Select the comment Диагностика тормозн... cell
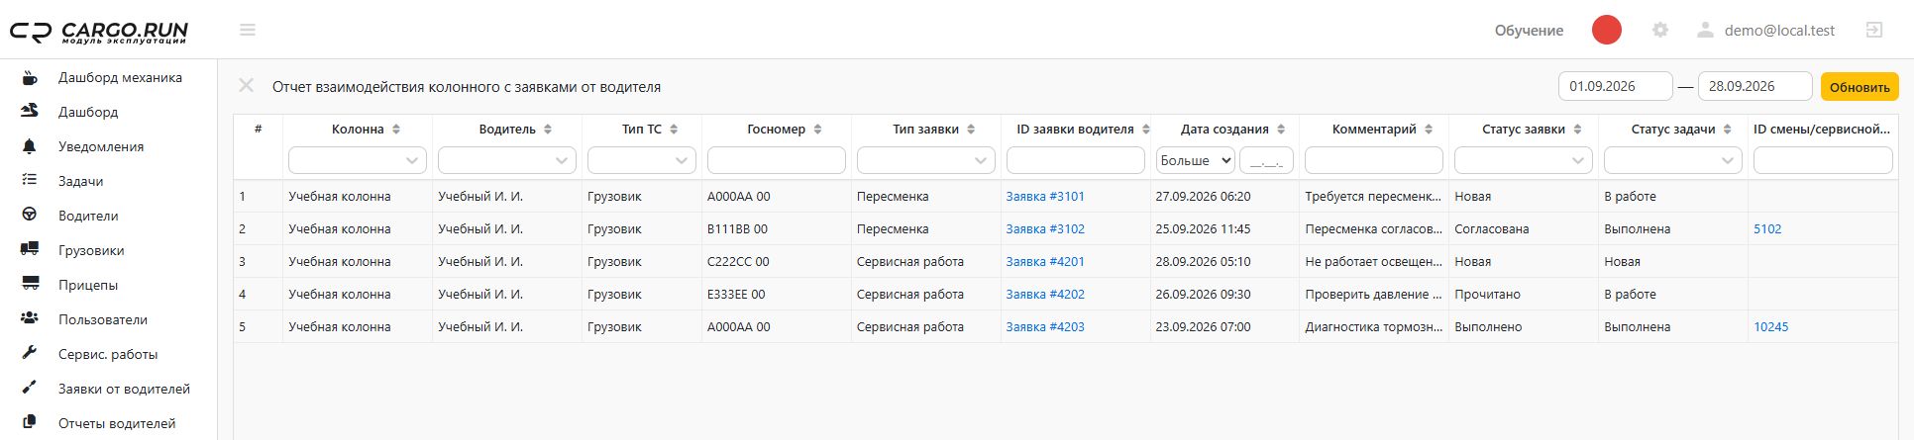 tap(1374, 326)
